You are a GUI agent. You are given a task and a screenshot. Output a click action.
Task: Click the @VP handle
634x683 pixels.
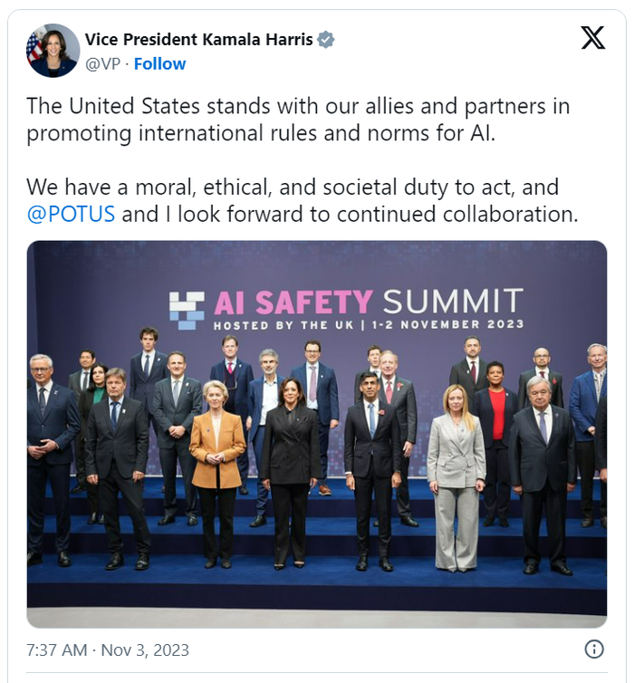(x=104, y=63)
